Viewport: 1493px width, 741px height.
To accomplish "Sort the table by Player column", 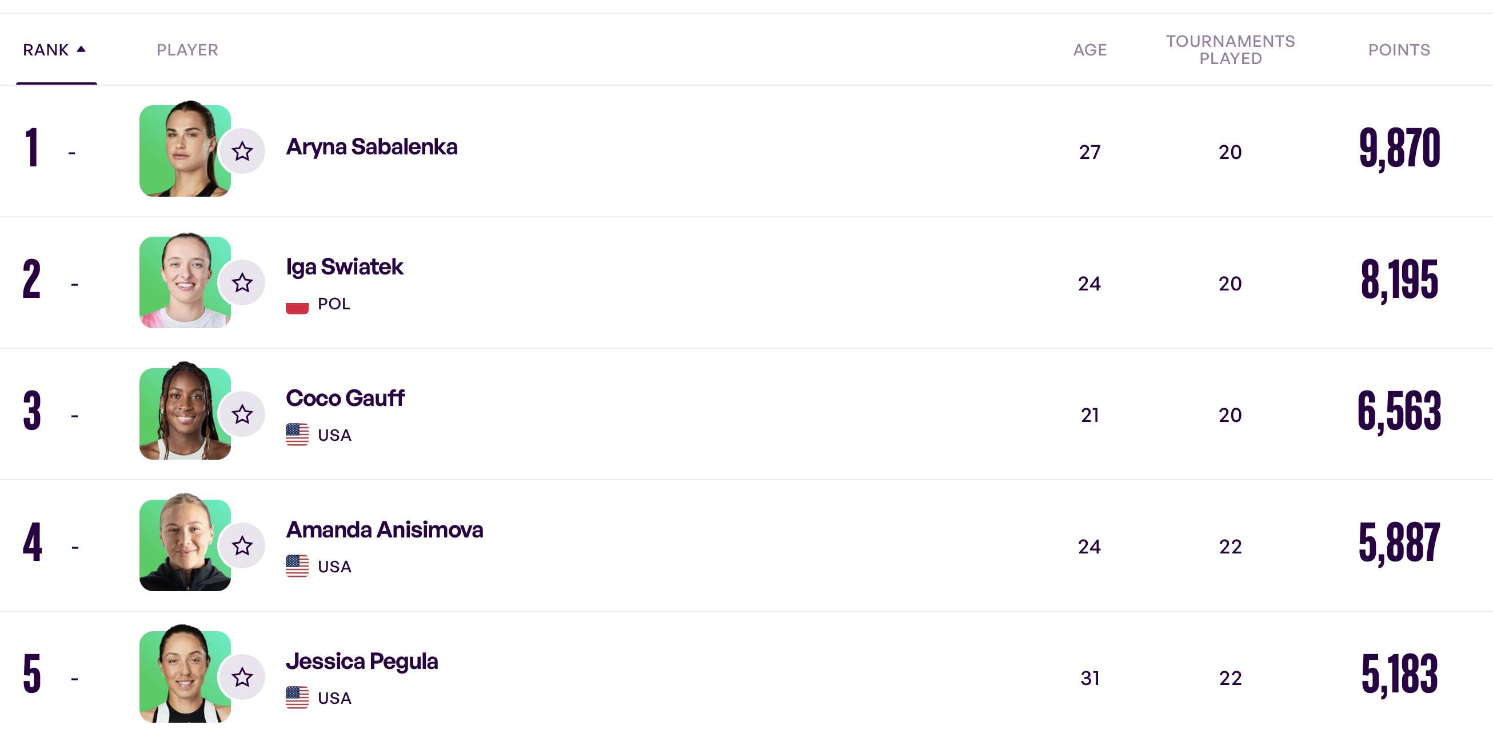I will click(187, 50).
